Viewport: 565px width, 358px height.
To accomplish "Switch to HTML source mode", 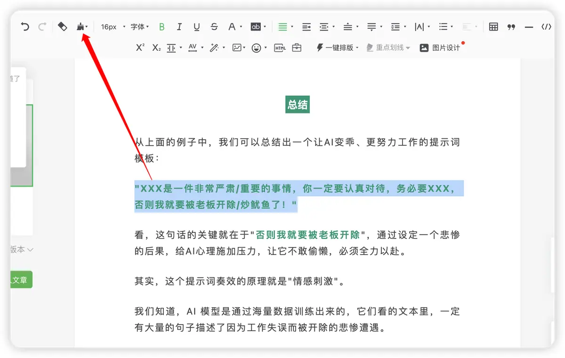I will 280,48.
